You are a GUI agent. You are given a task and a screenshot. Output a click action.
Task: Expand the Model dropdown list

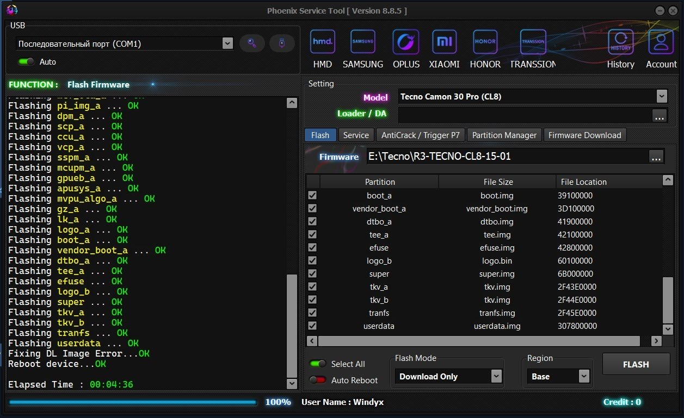(x=662, y=97)
